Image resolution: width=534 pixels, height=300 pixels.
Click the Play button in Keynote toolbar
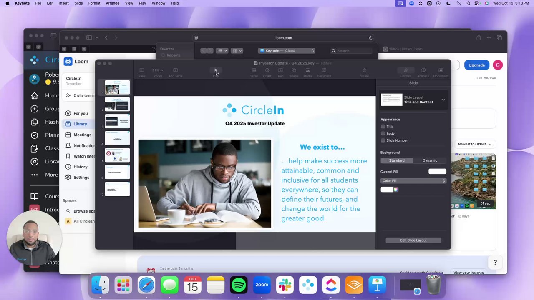(216, 70)
